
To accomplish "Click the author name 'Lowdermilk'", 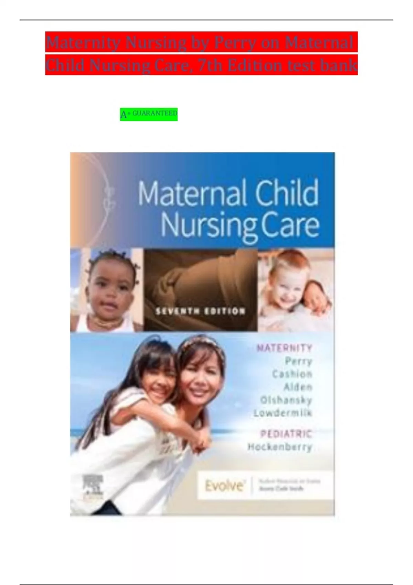I will pyautogui.click(x=283, y=413).
